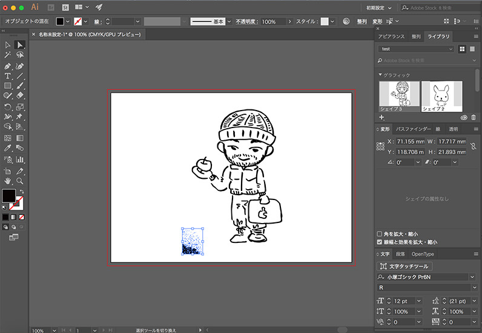Select the Direct Selection tool
Viewport: 482px width, 333px height.
(20, 45)
